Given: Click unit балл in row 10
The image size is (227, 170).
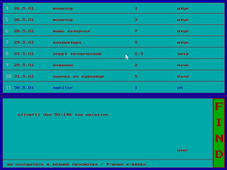Looking at the screenshot, I should click(183, 76).
